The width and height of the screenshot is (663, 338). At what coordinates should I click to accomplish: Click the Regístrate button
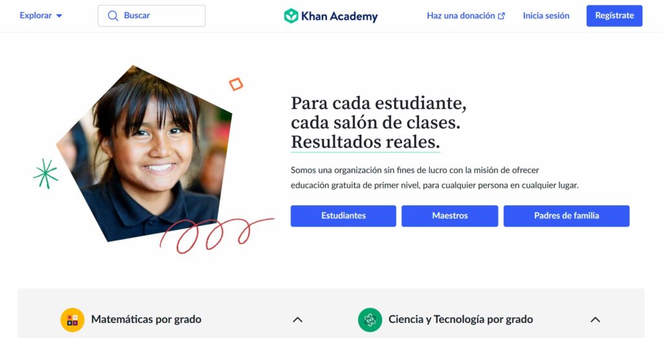coord(614,16)
